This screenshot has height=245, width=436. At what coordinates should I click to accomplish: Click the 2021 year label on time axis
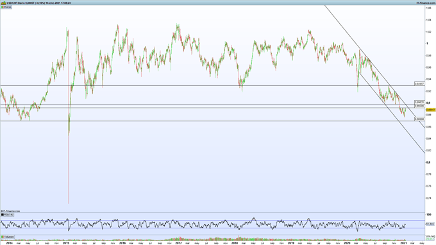(403, 243)
